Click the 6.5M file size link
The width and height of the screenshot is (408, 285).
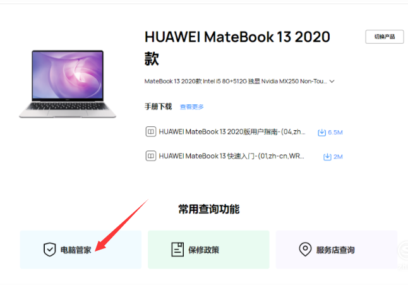[x=335, y=133]
